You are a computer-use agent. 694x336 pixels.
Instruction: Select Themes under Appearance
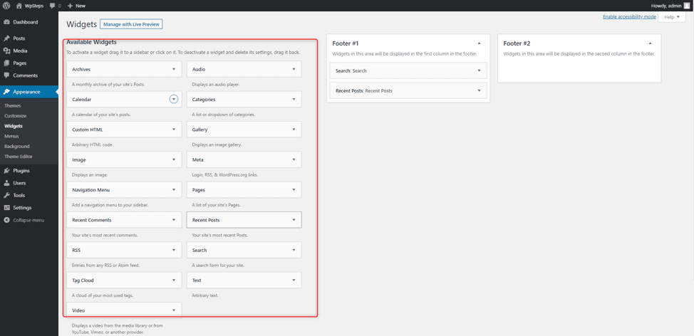coord(12,106)
